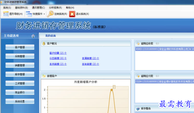The height and width of the screenshot is (113, 194).
Task: Click the 库存警告 panel icon
Action: 138,108
